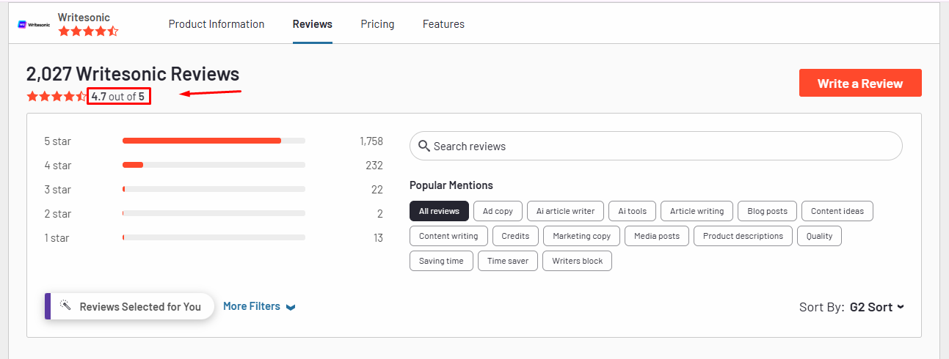
Task: Toggle Reviews Selected for You
Action: pos(129,306)
